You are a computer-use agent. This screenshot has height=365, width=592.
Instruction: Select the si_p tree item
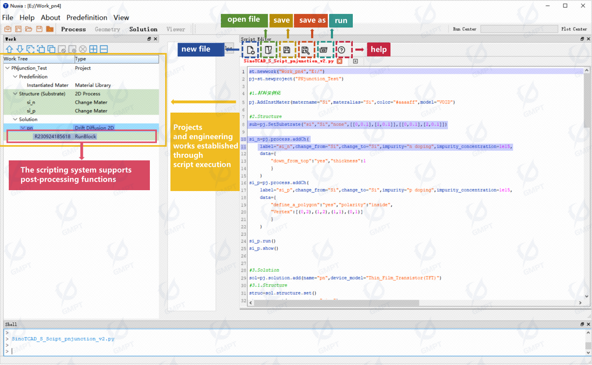click(31, 111)
